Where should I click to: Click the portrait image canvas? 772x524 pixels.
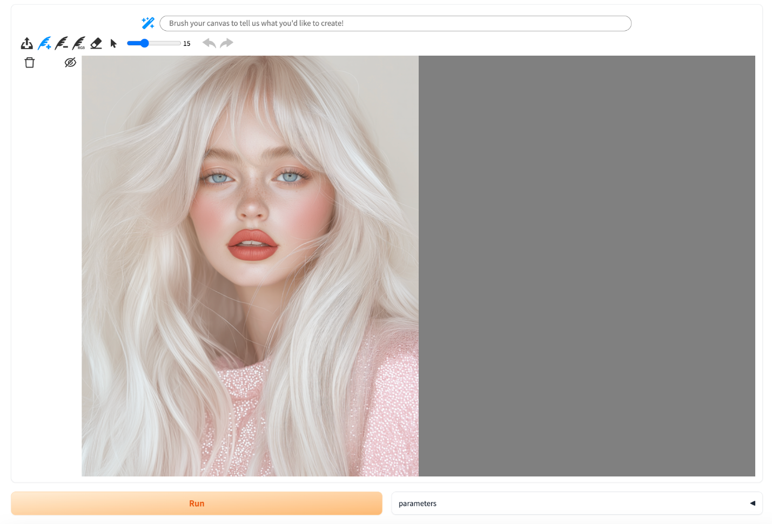click(x=250, y=266)
